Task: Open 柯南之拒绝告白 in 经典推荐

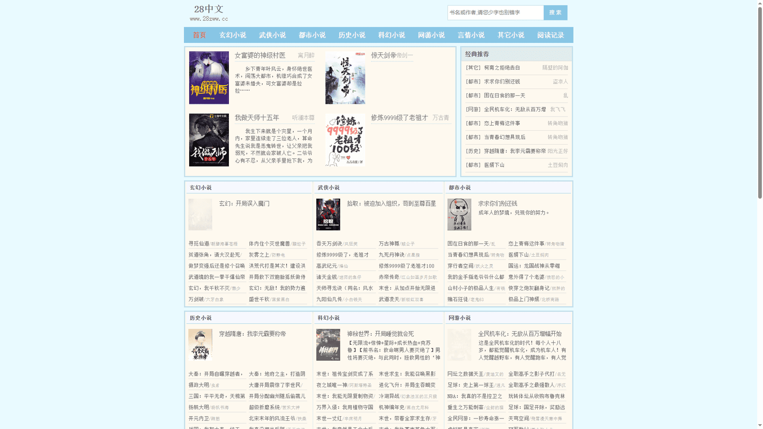Action: pos(502,68)
